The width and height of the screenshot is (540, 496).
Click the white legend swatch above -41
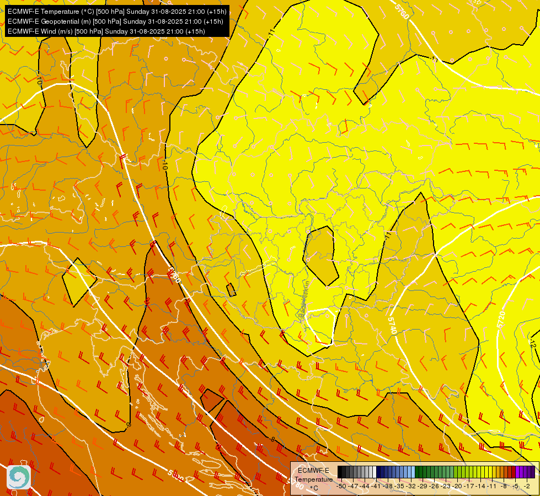tap(375, 472)
